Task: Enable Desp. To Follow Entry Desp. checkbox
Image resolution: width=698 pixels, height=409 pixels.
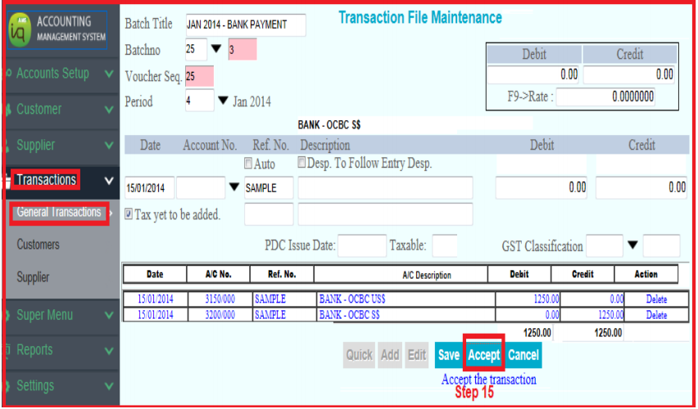Action: coord(303,163)
